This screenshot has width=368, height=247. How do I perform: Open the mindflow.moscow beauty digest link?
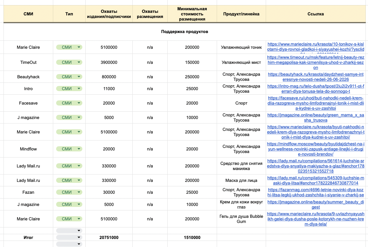pyautogui.click(x=316, y=149)
